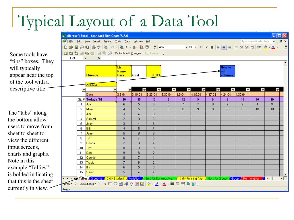Image resolution: width=294 pixels, height=220 pixels.
Task: Toggle Italic formatting
Action: coord(206,47)
